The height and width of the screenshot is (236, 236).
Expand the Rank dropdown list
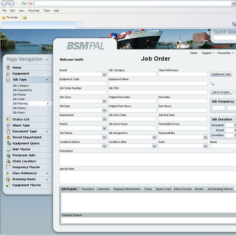[205, 146]
